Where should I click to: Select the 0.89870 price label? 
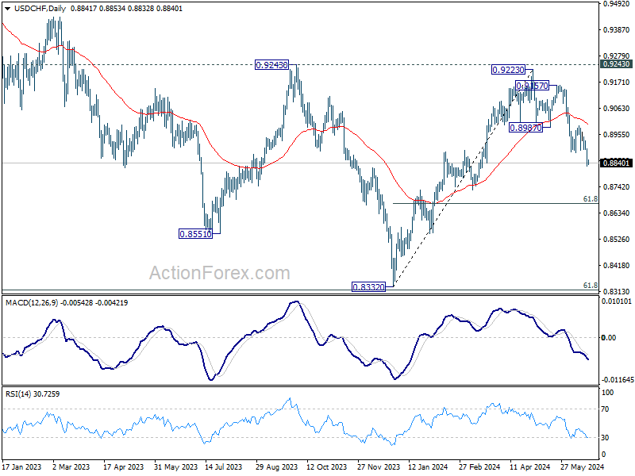click(x=525, y=128)
